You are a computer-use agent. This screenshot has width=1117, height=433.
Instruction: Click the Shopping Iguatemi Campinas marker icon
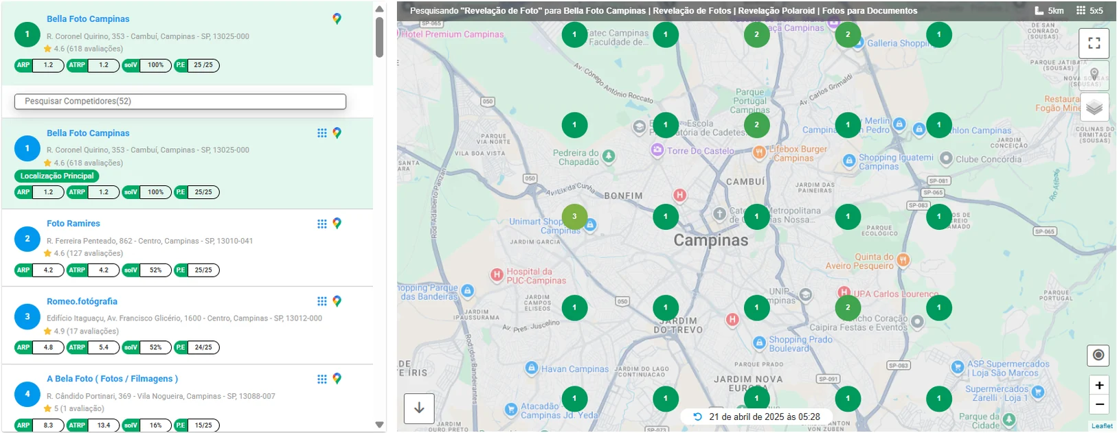[849, 161]
